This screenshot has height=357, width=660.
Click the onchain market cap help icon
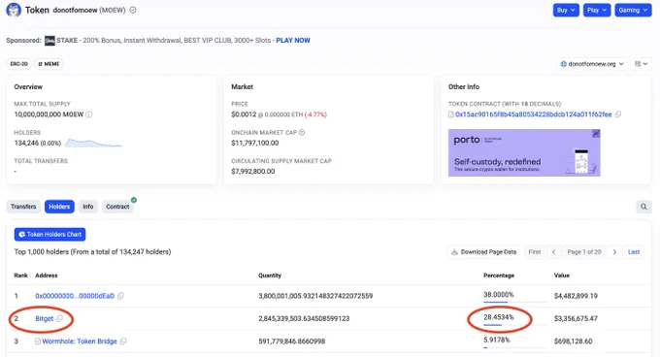(x=302, y=133)
